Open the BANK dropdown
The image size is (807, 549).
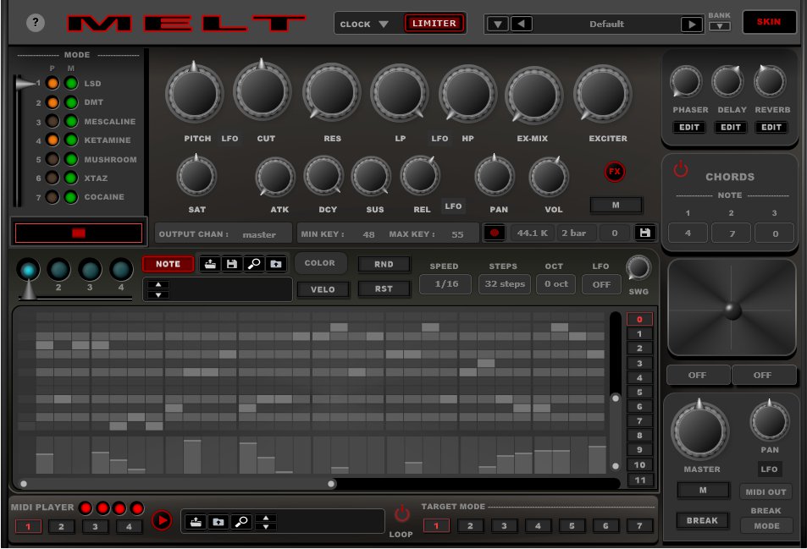point(719,26)
